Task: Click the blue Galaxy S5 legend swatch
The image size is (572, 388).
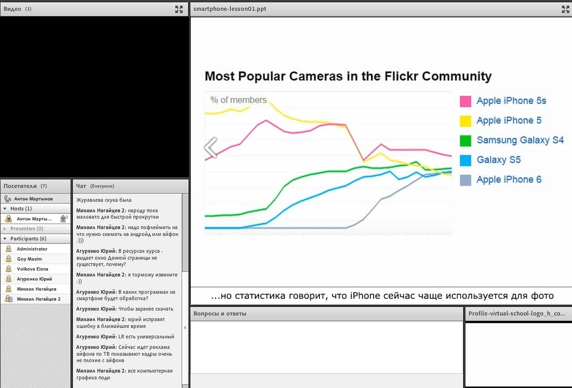Action: tap(465, 160)
